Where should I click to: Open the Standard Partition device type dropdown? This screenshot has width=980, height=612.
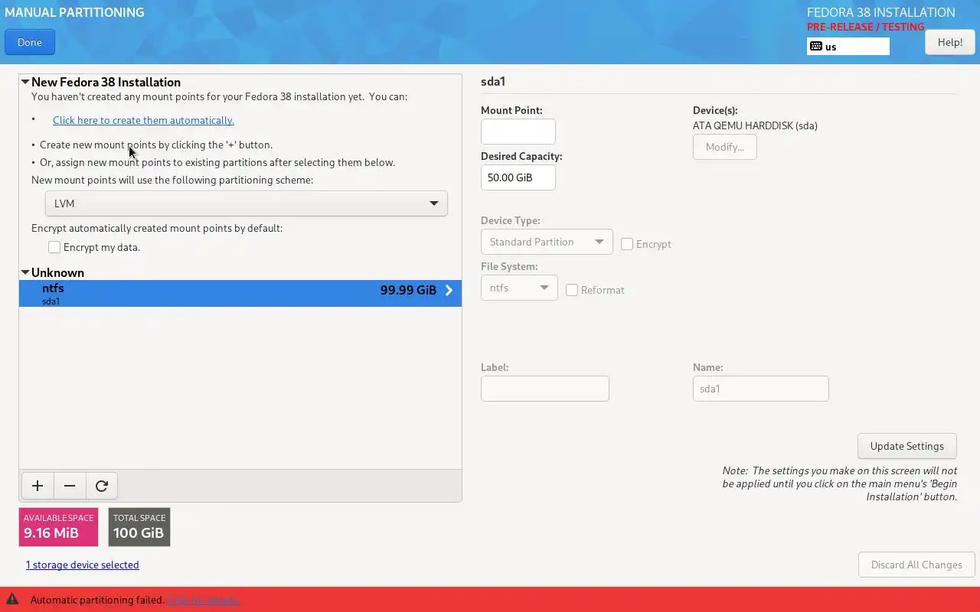(x=547, y=242)
